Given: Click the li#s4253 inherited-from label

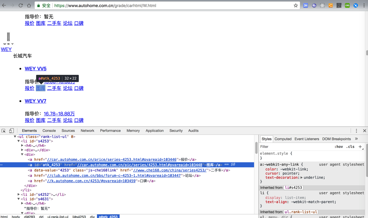Looking at the screenshot, I should pos(293,188).
